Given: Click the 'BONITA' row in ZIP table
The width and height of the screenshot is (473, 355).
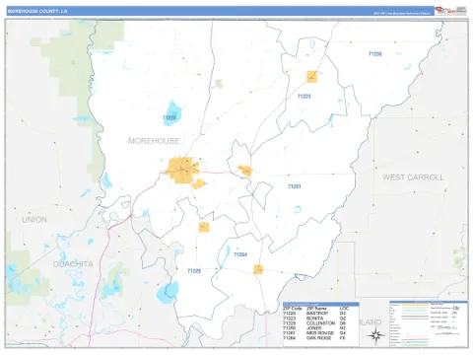Looking at the screenshot, I should coord(314,319).
